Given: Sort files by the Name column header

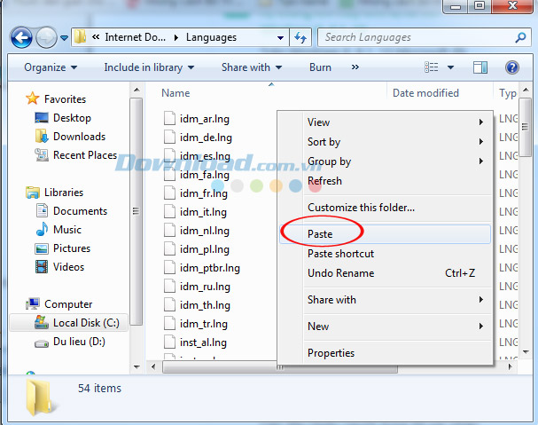Looking at the screenshot, I should [175, 93].
